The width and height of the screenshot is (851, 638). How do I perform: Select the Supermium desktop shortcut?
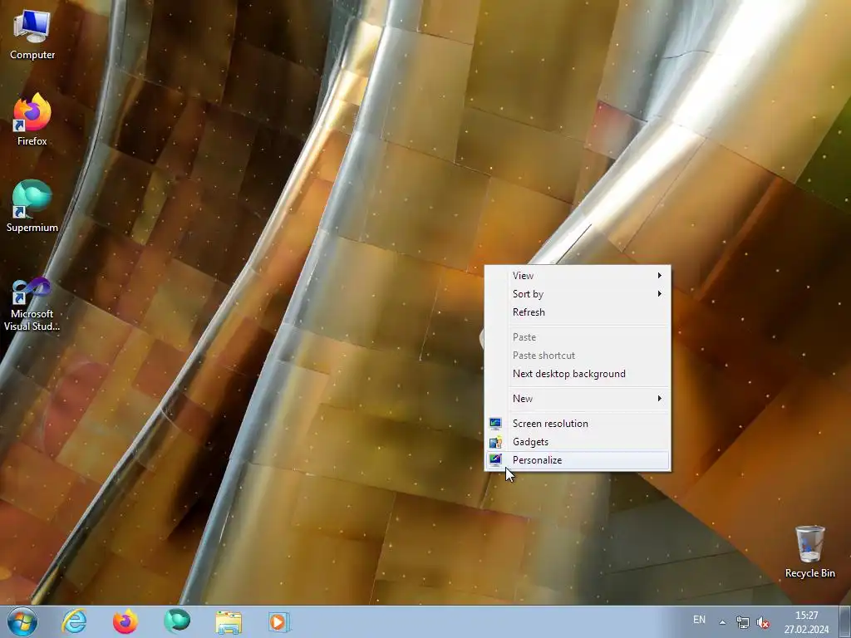click(x=32, y=206)
